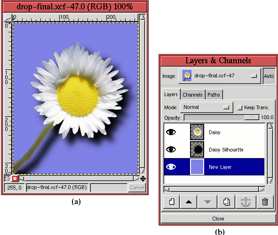Viewport: 278px width, 235px height.
Task: Click the anchor layer icon
Action: point(246,202)
